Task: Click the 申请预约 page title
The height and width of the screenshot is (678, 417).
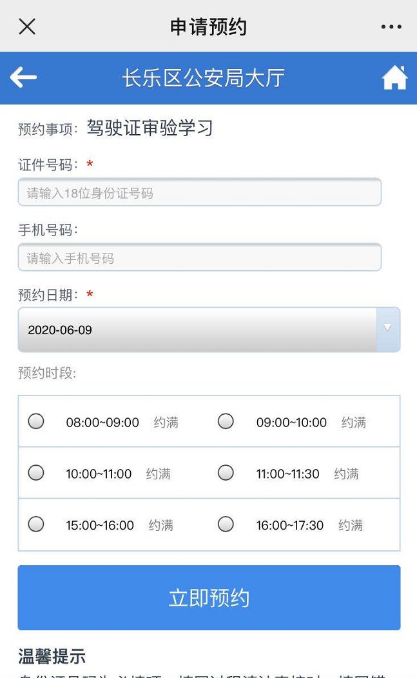Action: [x=208, y=27]
